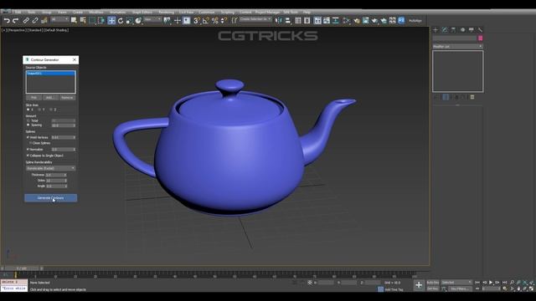Open the Help menu

307,13
